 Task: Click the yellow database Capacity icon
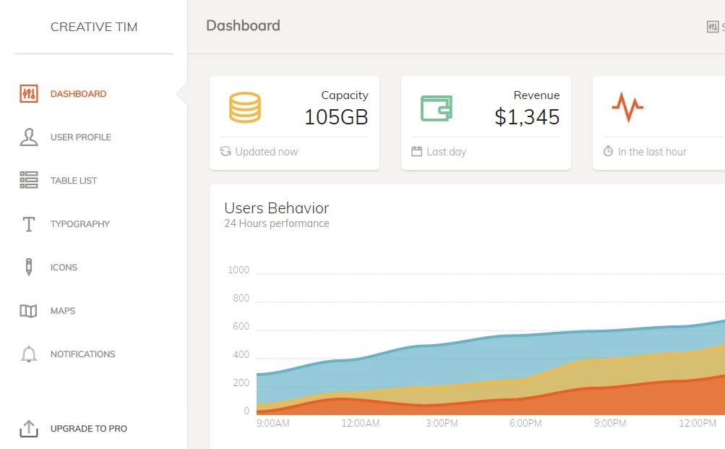[245, 107]
